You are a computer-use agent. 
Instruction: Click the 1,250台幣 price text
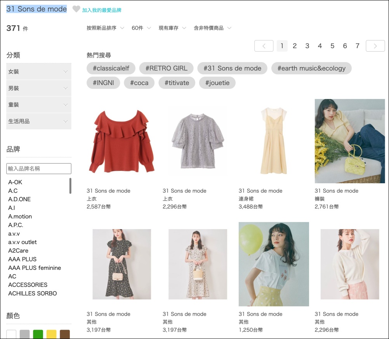click(251, 330)
